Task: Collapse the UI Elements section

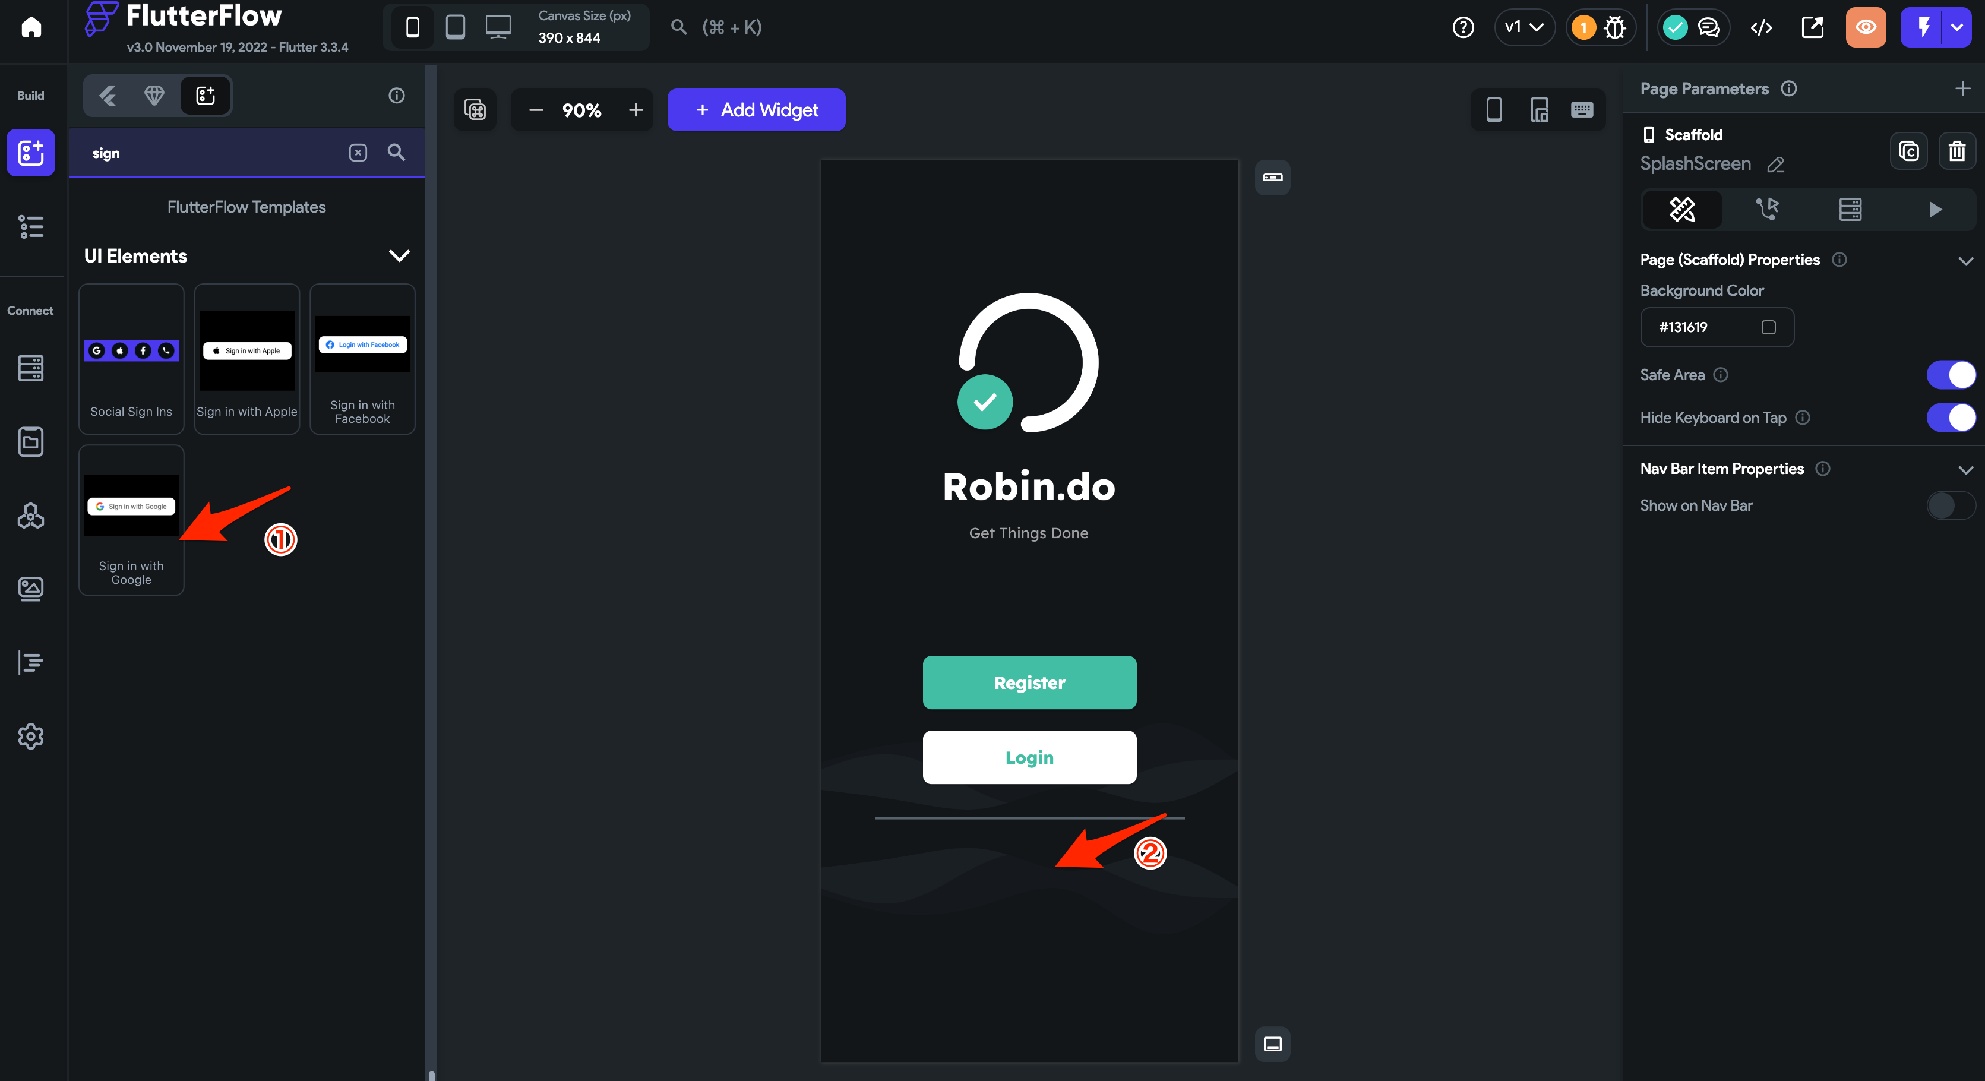Action: point(399,256)
